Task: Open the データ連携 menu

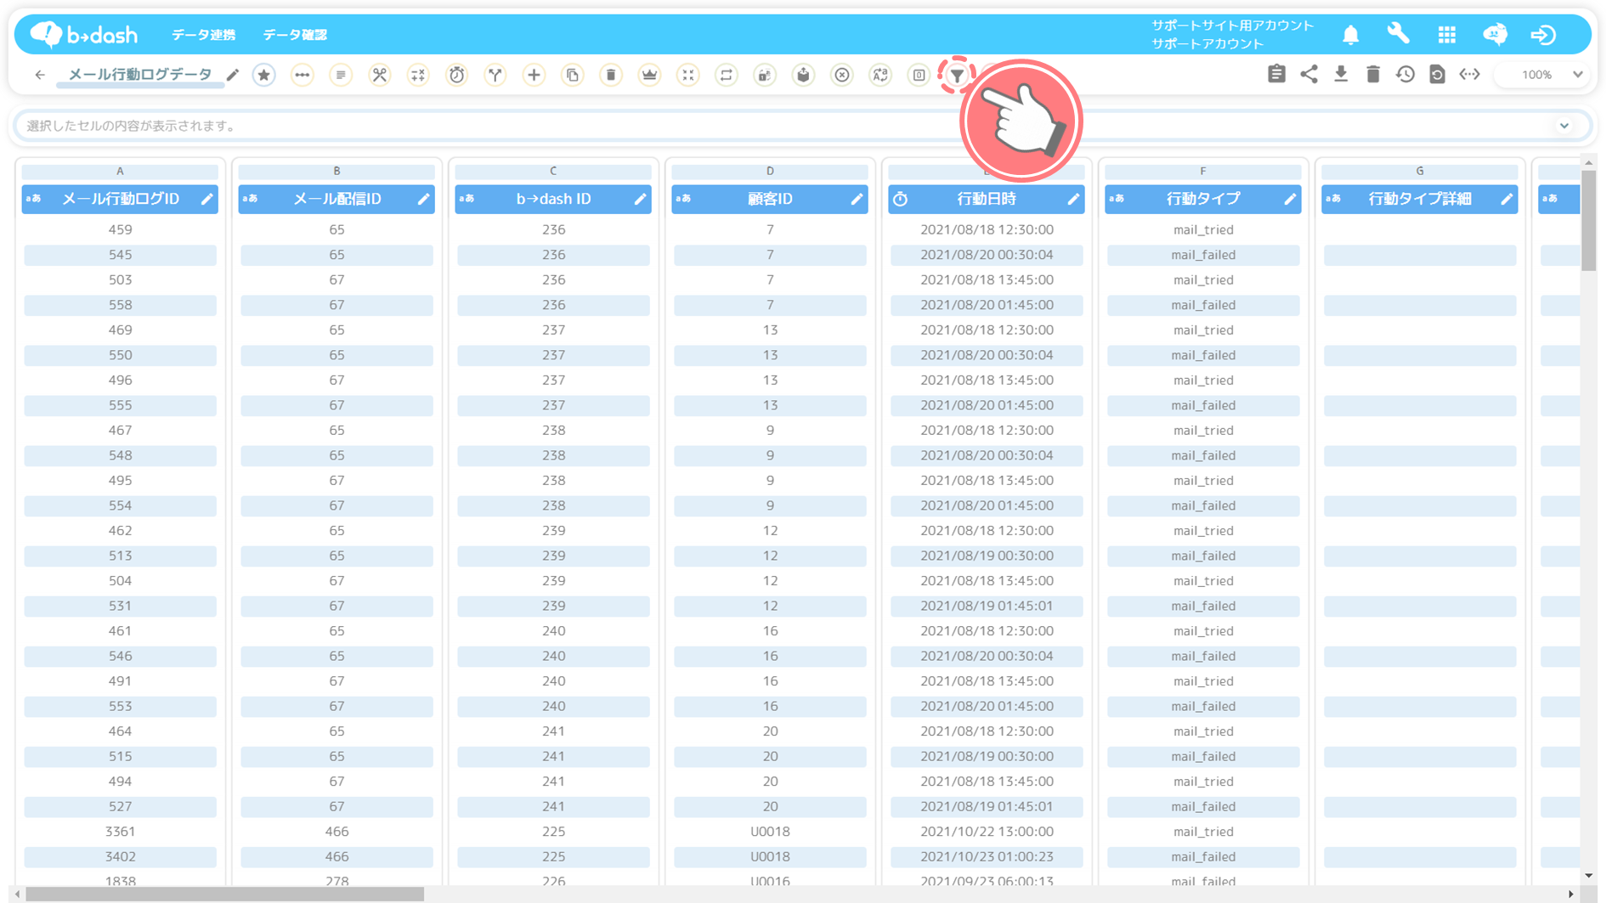Action: coord(203,35)
